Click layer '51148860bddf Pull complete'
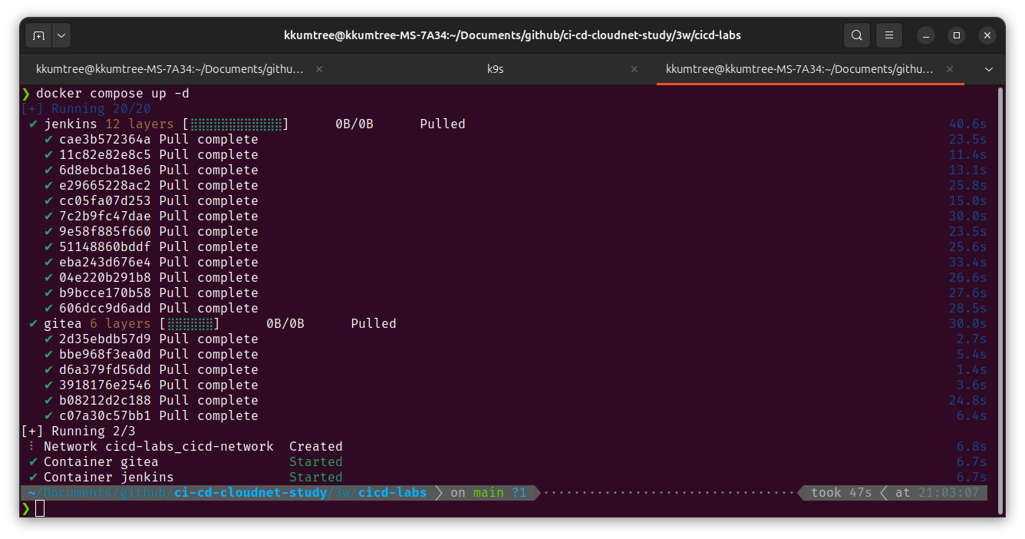The height and width of the screenshot is (539, 1025). click(151, 247)
